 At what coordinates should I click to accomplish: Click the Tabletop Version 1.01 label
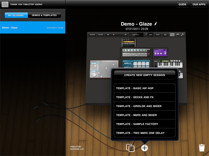[77, 148]
